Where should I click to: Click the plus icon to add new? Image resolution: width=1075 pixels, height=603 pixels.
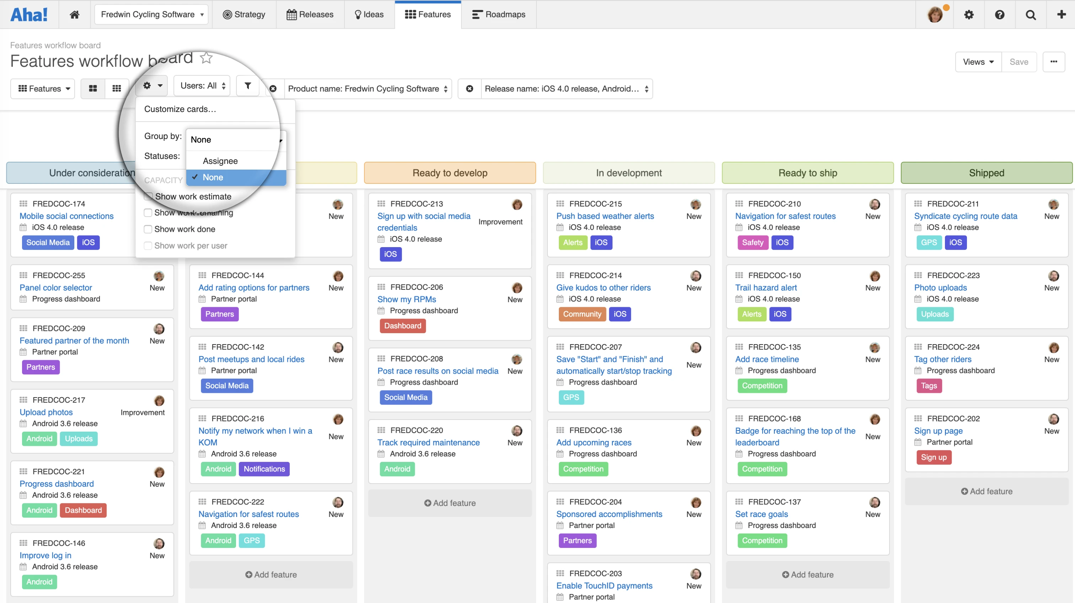point(1061,15)
